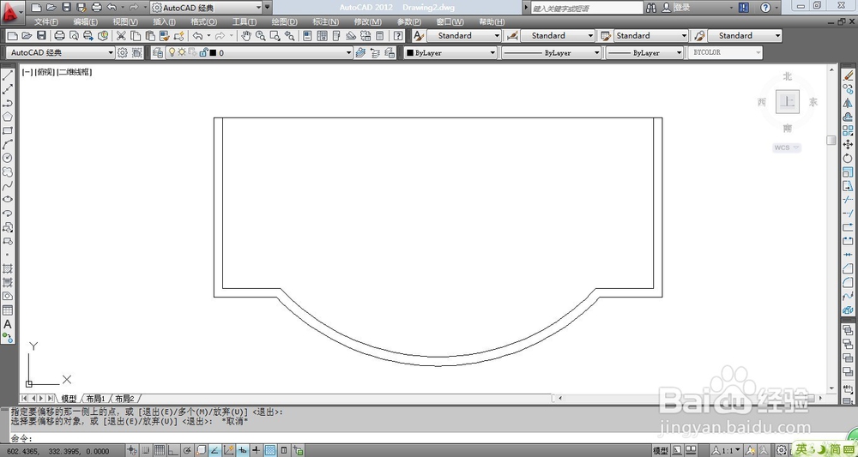Toggle Polar tracking in status bar
The width and height of the screenshot is (858, 457).
[187, 450]
